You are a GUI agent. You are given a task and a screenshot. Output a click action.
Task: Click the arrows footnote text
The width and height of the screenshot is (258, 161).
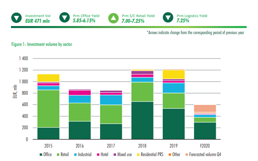tap(195, 33)
